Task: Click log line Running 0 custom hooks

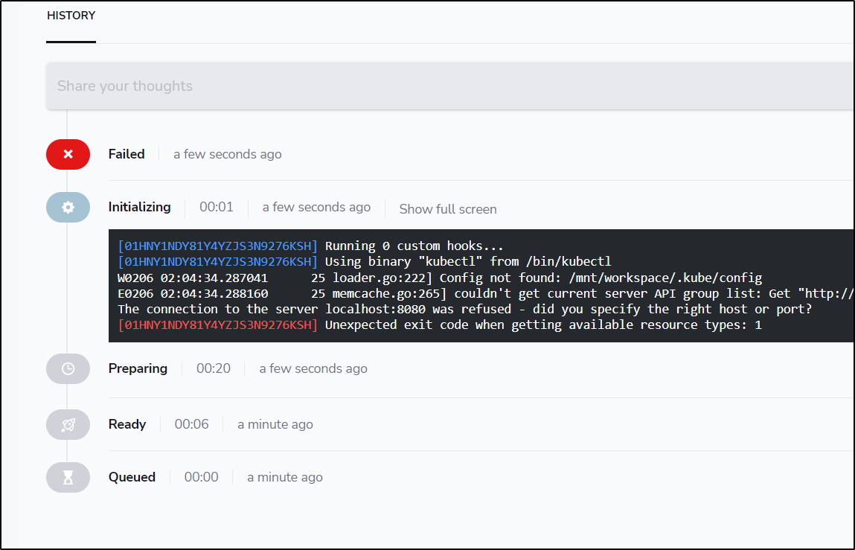Action: (x=310, y=246)
